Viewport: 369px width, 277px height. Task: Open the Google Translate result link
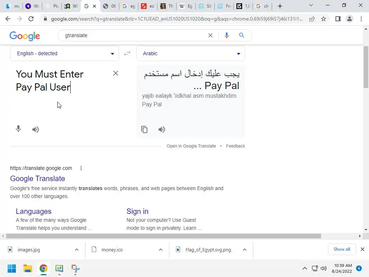(x=37, y=179)
